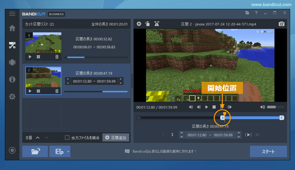Image resolution: width=295 pixels, height=170 pixels.
Task: Take a snapshot with the camera icon
Action: tap(281, 24)
